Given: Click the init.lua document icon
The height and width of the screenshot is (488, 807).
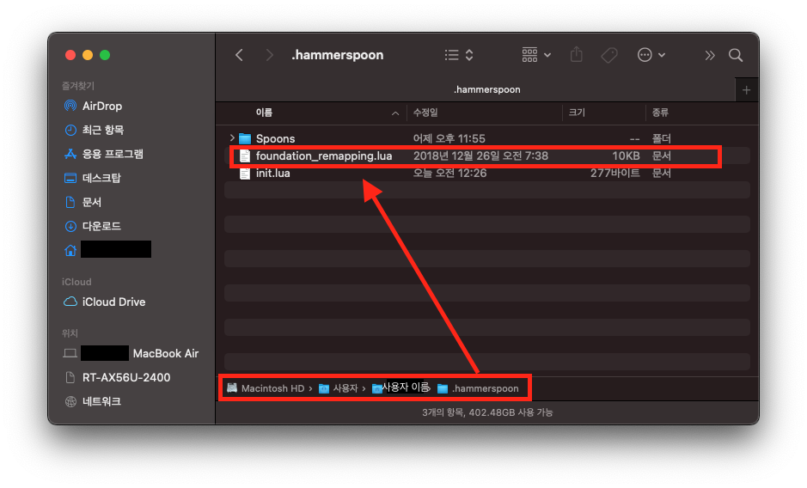Looking at the screenshot, I should tap(245, 173).
